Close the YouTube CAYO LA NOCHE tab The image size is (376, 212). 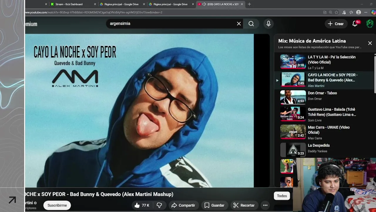[x=242, y=4]
